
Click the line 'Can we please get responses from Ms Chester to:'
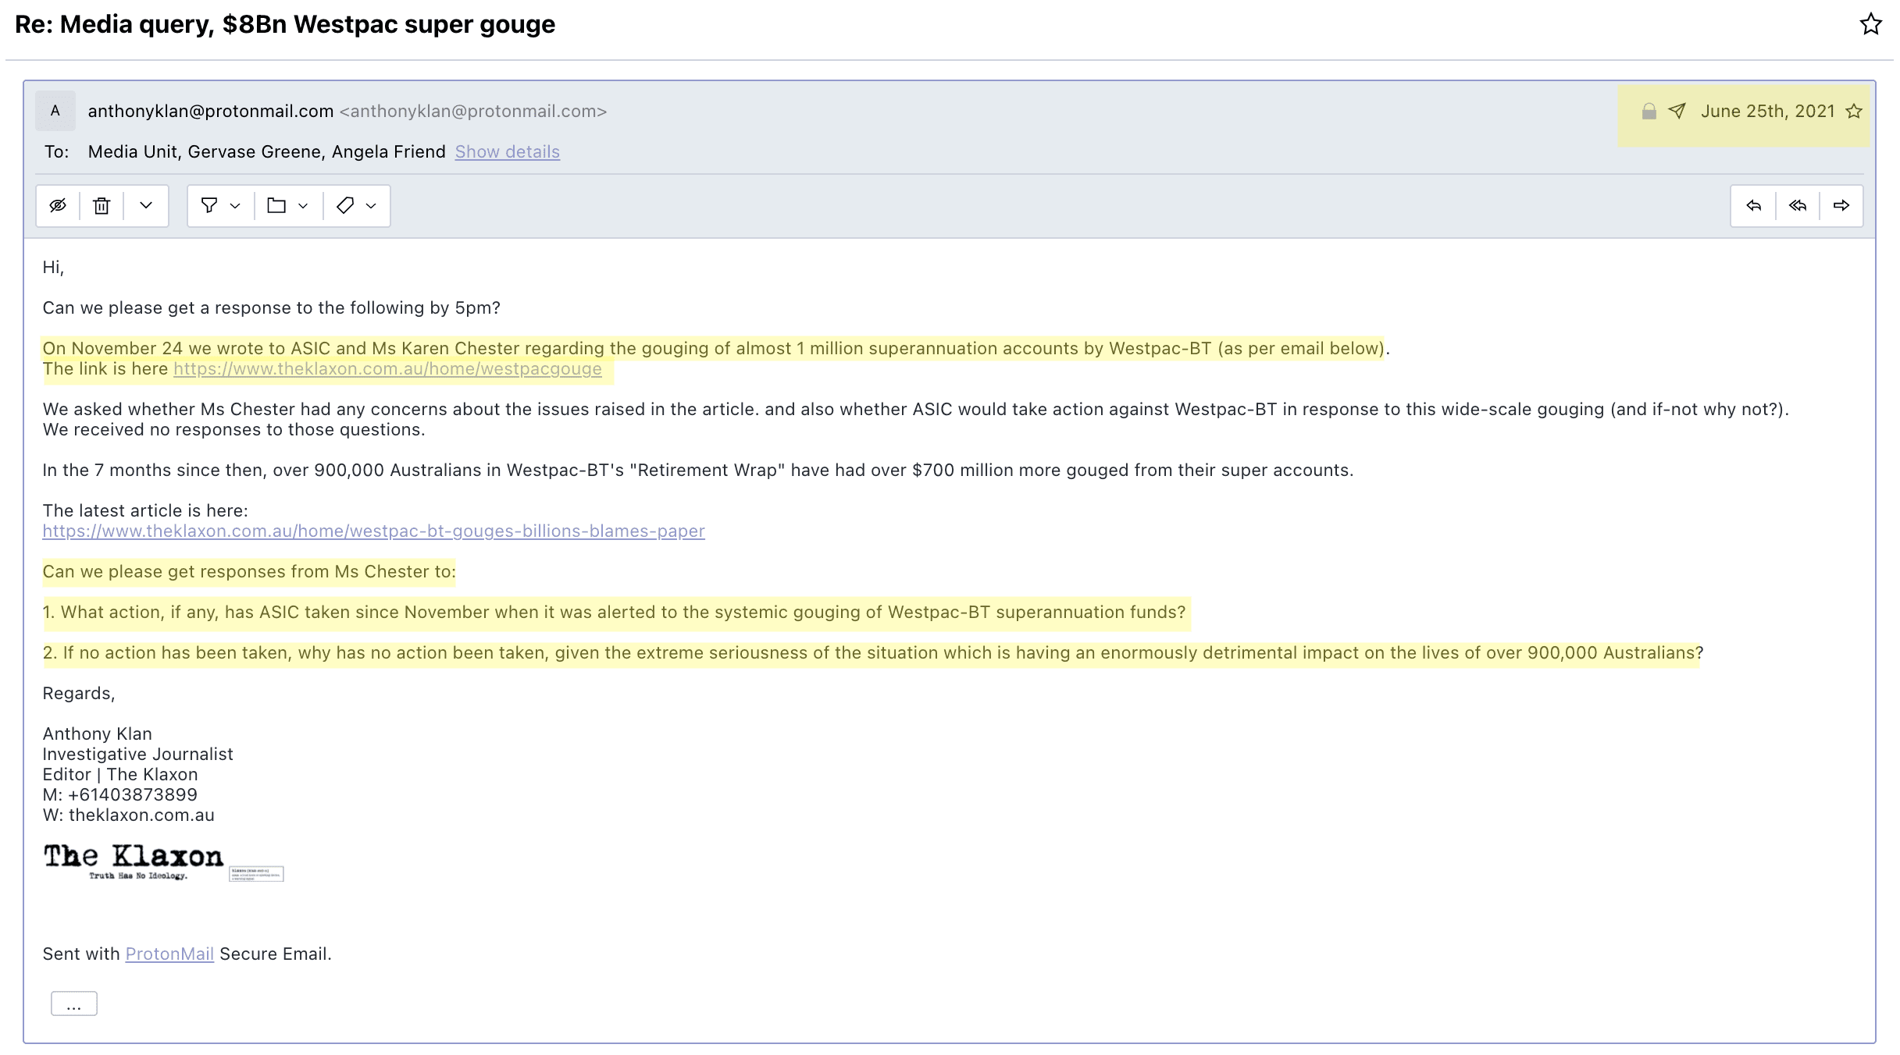coord(249,572)
